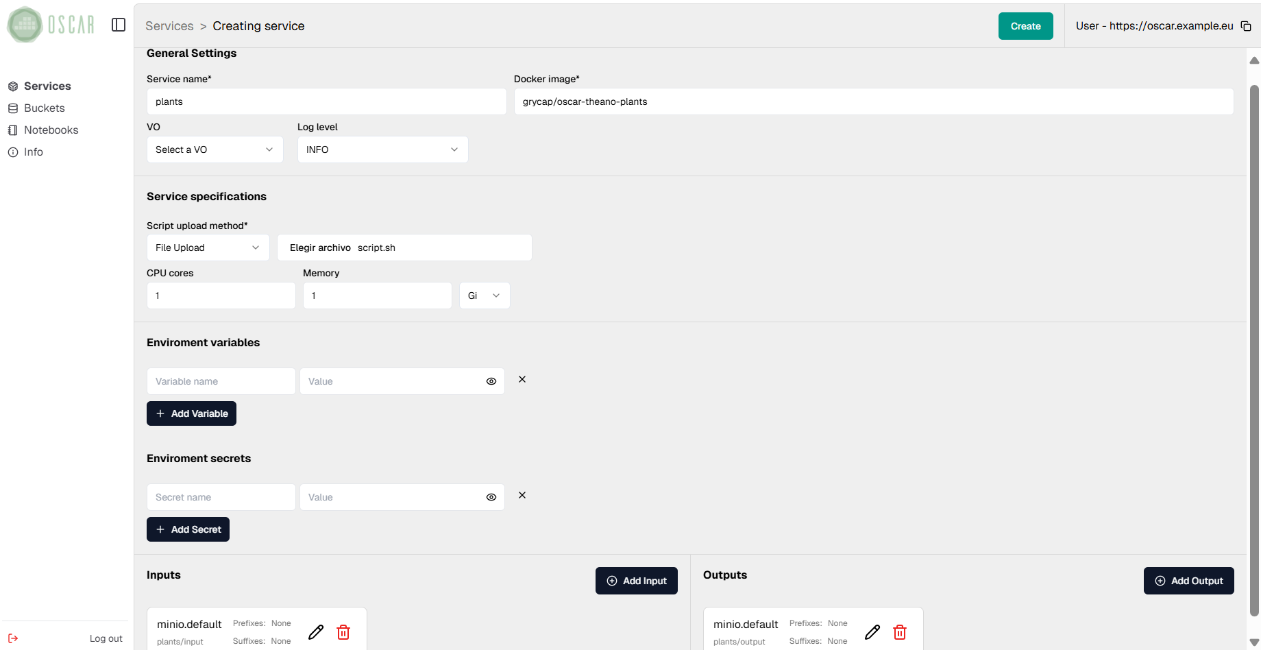Open Notebooks from the sidebar
Screen dimensions: 1261x650
51,130
